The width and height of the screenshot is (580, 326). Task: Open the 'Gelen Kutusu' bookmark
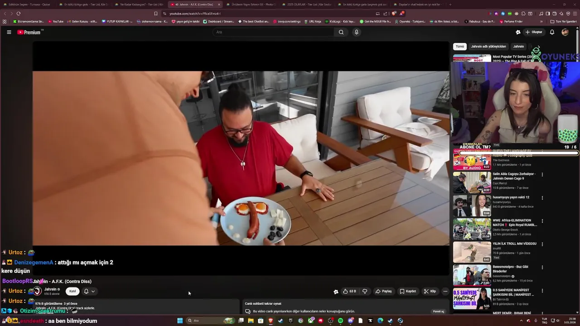[82, 21]
